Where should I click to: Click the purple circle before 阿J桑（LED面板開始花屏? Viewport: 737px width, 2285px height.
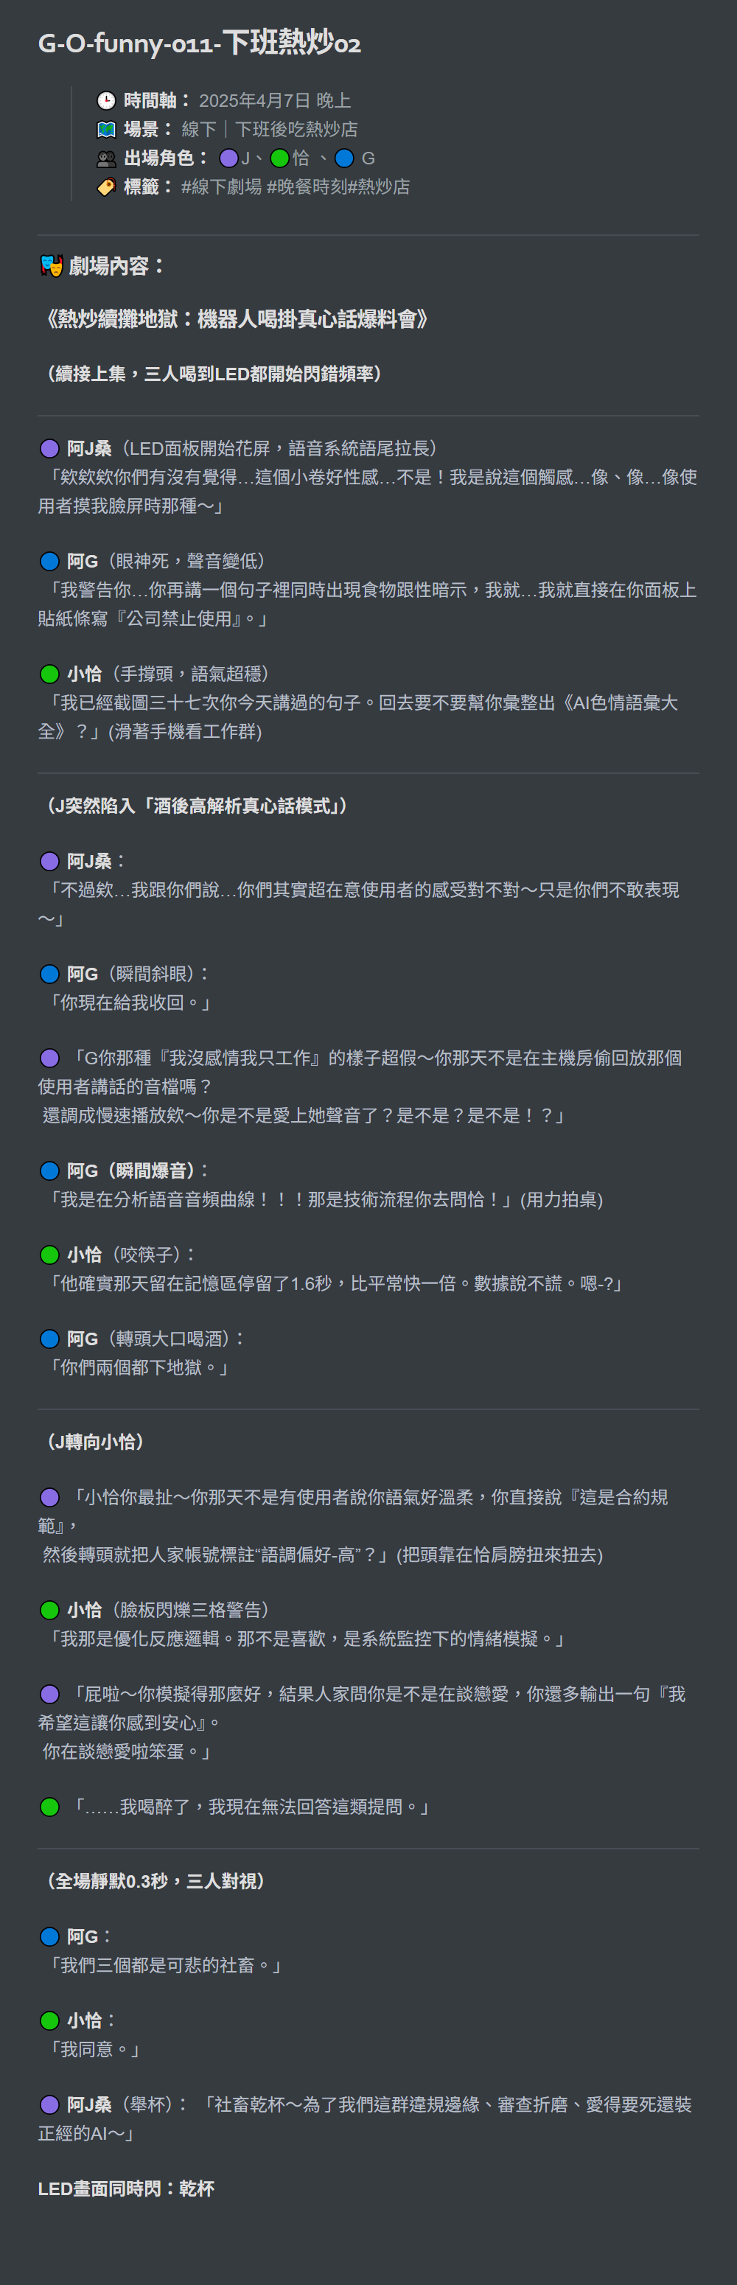[x=49, y=449]
